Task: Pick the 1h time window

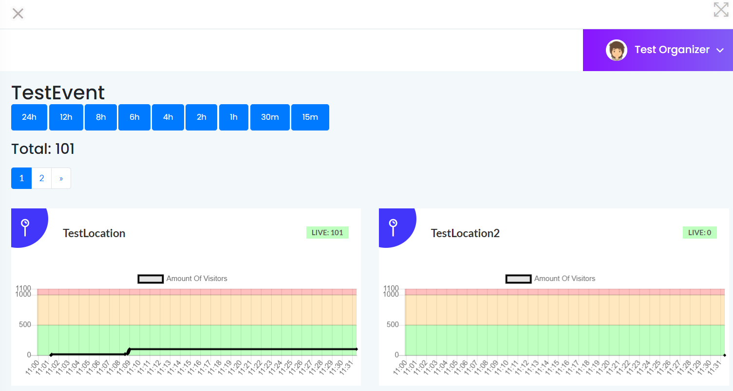Action: (234, 117)
